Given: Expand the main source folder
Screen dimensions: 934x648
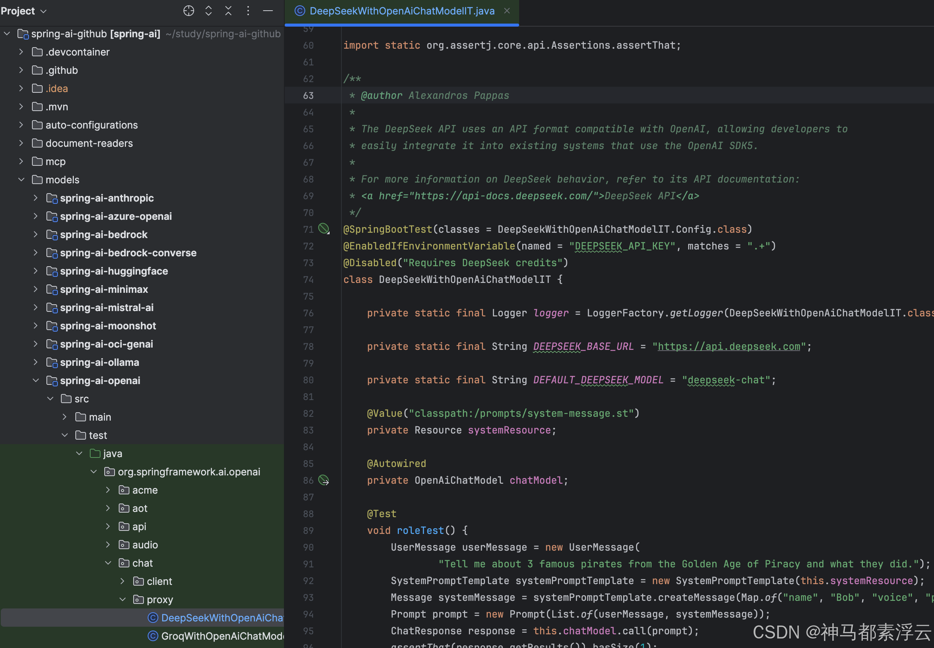Looking at the screenshot, I should click(x=65, y=417).
